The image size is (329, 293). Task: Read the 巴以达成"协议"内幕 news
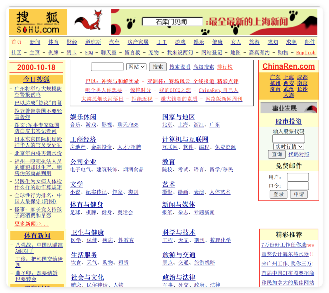pyautogui.click(x=38, y=103)
